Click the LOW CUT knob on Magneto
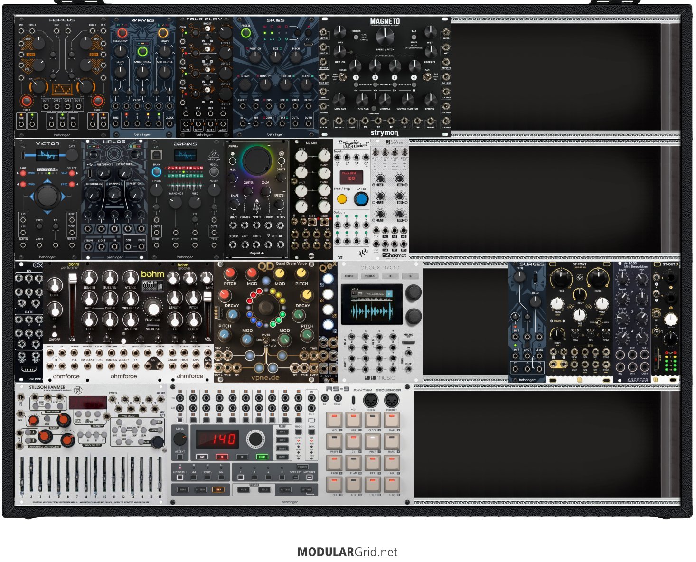This screenshot has width=696, height=562. (x=339, y=99)
